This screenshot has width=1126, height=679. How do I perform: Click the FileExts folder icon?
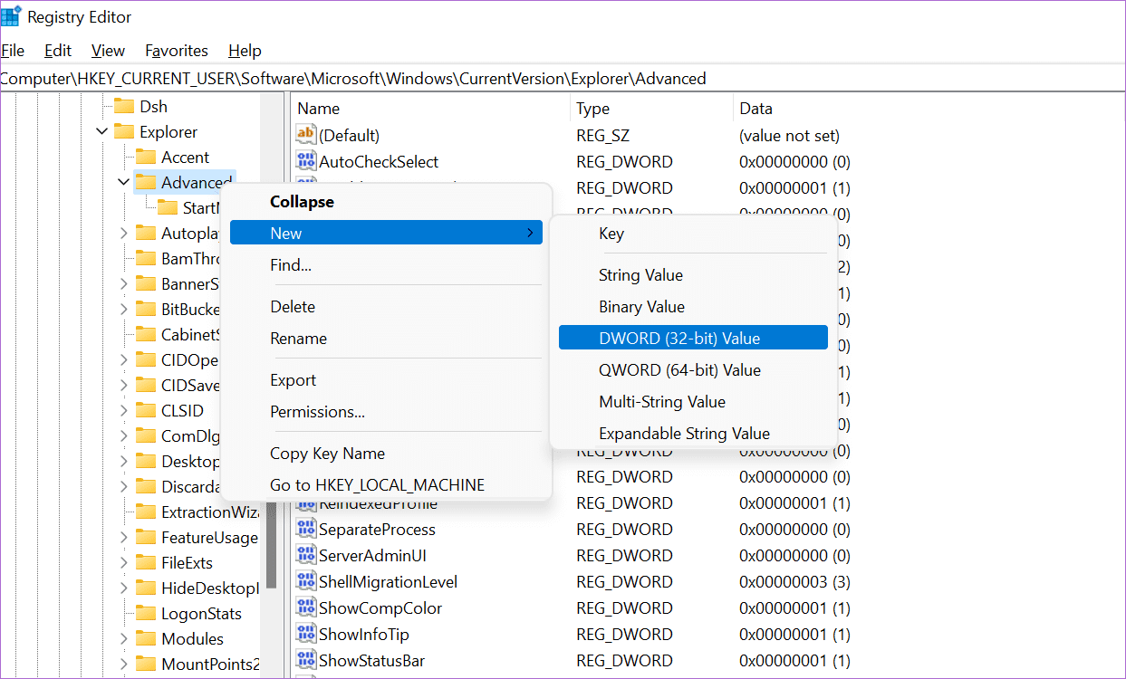[146, 562]
